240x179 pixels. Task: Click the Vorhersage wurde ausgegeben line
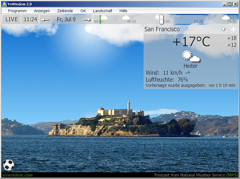pyautogui.click(x=190, y=85)
